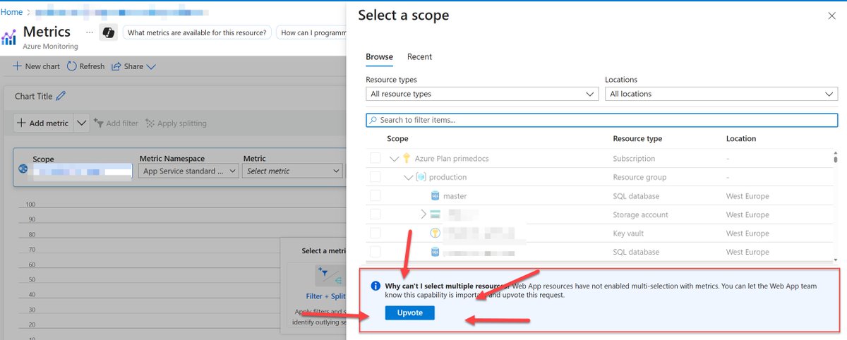Click the Resource type column header
The image size is (847, 340).
(x=637, y=139)
